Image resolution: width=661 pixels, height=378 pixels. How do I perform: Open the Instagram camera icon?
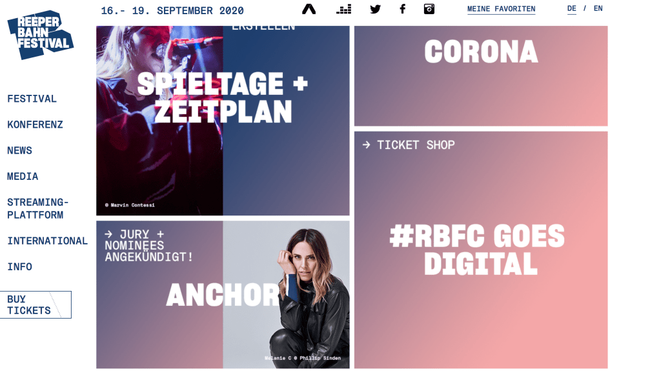tap(429, 9)
